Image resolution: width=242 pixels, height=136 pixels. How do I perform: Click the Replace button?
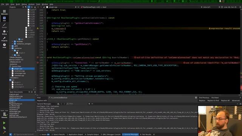point(202,100)
